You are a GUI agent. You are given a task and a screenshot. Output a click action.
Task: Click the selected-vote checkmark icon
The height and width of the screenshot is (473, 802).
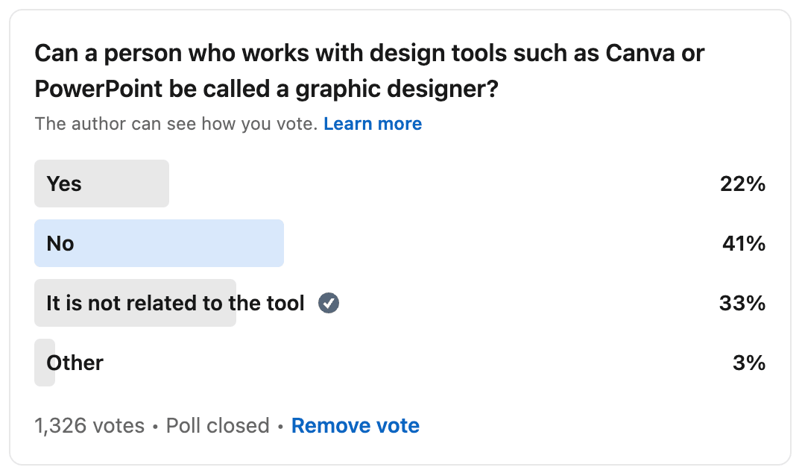329,303
